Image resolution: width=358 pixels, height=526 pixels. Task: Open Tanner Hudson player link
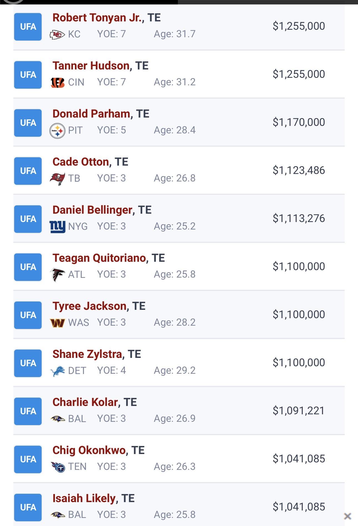click(x=91, y=66)
